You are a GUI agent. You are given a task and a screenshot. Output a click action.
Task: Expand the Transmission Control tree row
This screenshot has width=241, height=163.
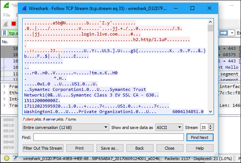(4, 105)
